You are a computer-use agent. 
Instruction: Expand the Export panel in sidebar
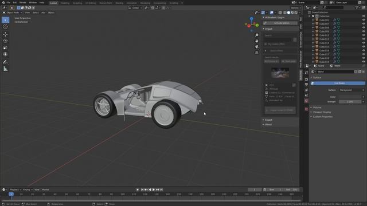click(268, 120)
